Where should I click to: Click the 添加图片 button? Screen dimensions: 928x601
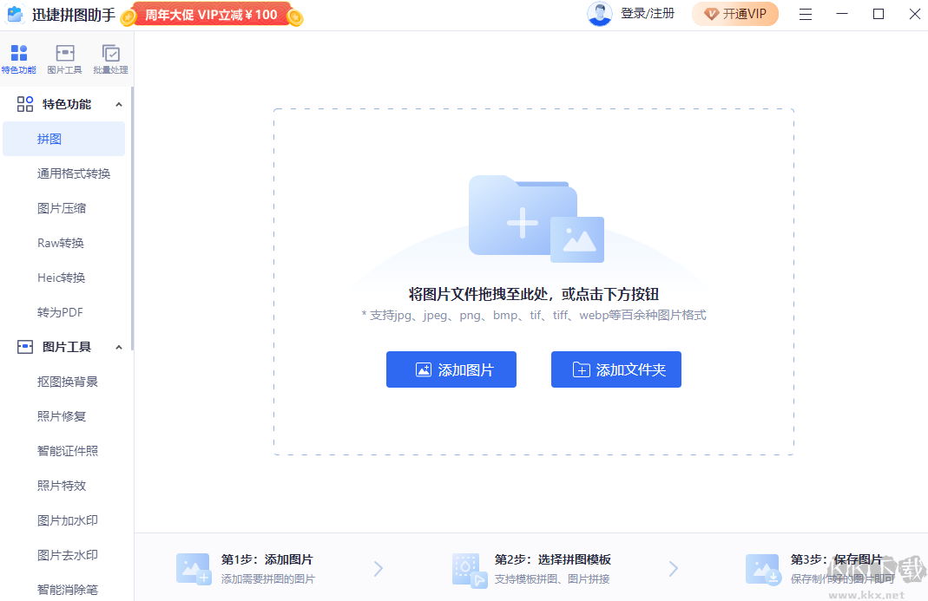tap(451, 369)
